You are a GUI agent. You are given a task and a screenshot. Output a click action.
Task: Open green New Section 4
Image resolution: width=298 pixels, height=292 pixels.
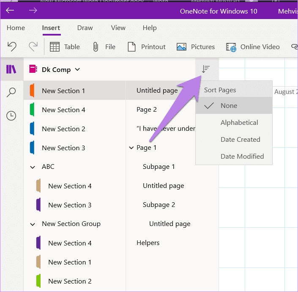(74, 110)
